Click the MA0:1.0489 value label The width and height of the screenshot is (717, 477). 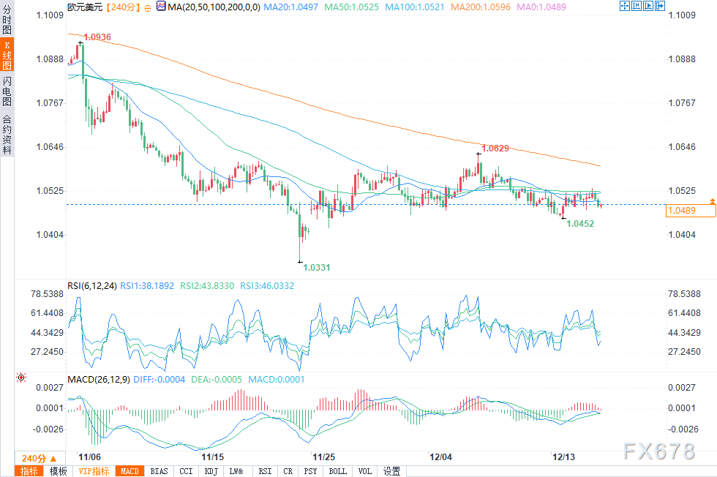point(541,7)
